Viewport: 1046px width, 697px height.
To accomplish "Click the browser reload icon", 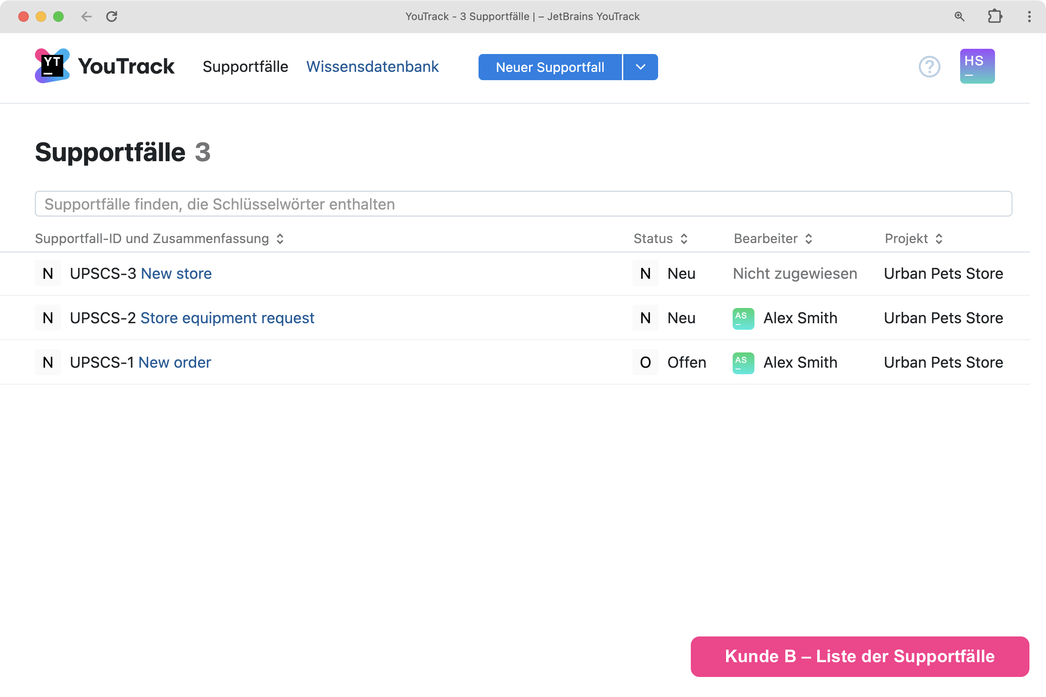I will [x=112, y=17].
